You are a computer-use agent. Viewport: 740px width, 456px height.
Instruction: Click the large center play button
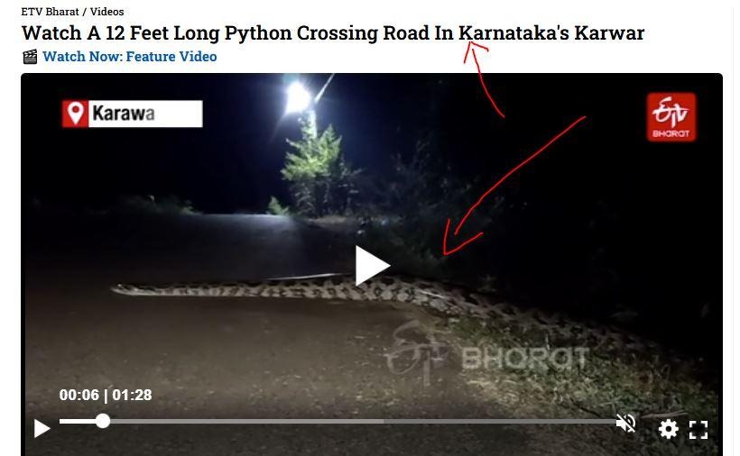pyautogui.click(x=372, y=266)
